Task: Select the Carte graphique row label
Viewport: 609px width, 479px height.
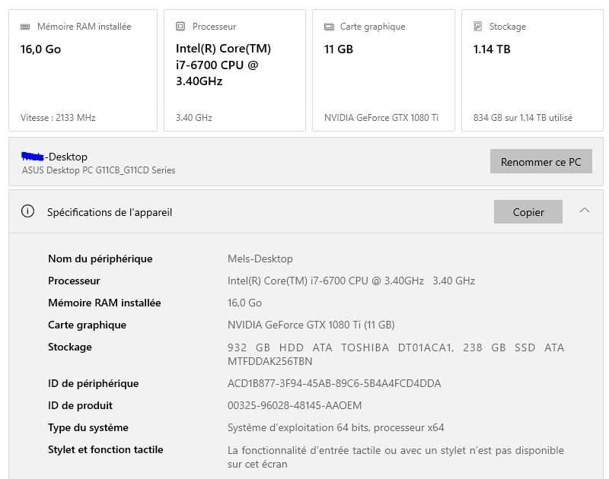Action: pos(87,325)
